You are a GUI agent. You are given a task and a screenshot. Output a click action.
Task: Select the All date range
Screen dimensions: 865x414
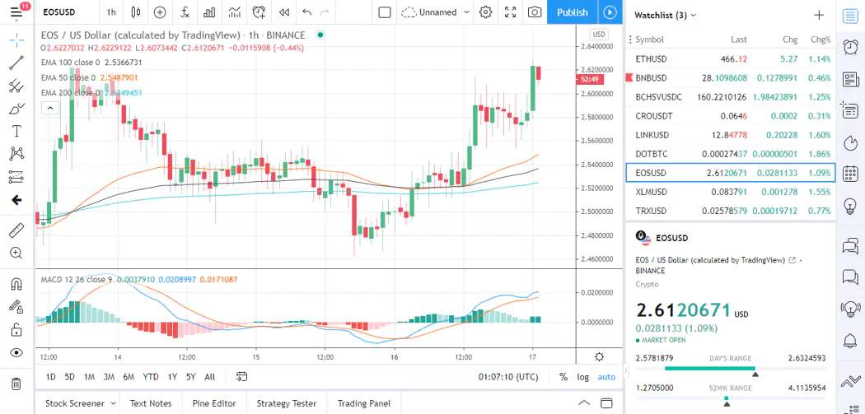pos(209,377)
